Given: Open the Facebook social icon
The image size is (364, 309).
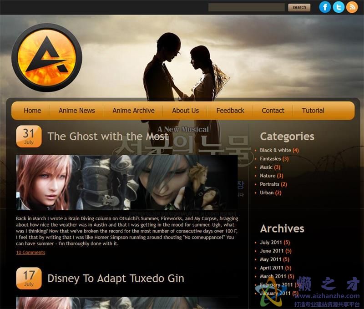Looking at the screenshot, I should 325,7.
